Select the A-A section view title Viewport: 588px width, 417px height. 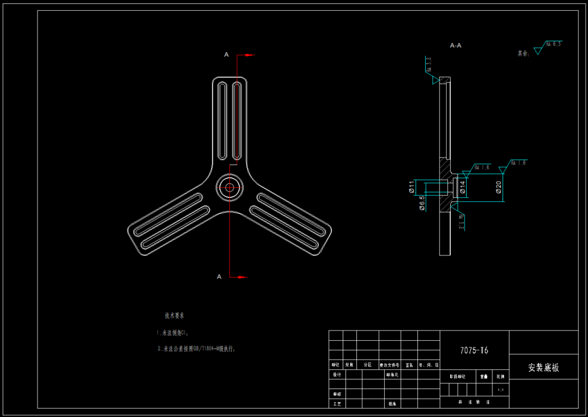coord(455,46)
